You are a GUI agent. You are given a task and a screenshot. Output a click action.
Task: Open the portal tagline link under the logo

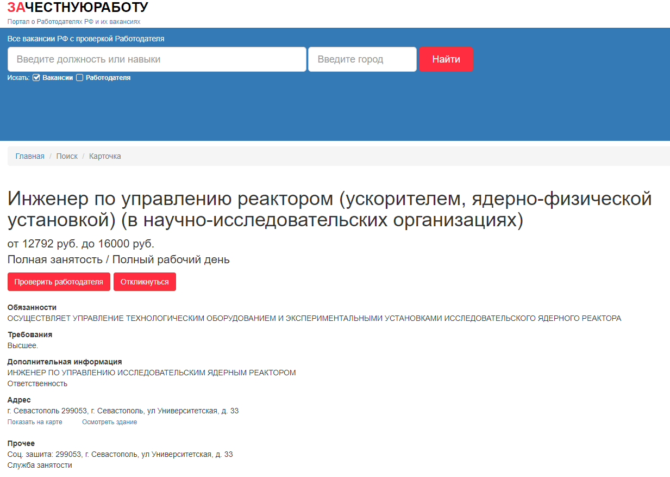tap(74, 22)
